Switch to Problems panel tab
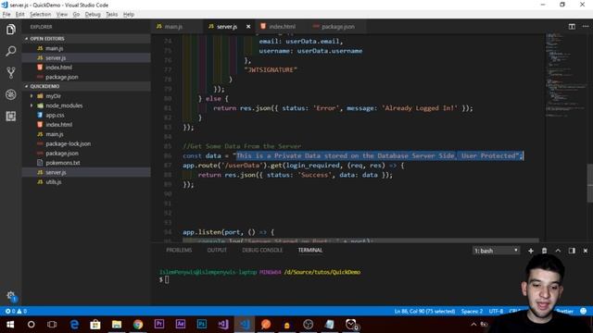Screen dimensions: 593x333 click(179, 250)
